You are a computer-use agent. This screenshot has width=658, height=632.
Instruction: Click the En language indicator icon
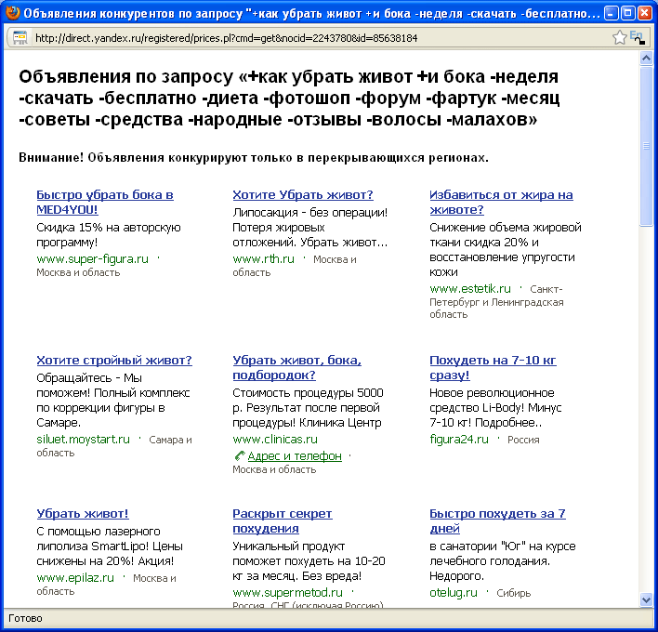[637, 37]
